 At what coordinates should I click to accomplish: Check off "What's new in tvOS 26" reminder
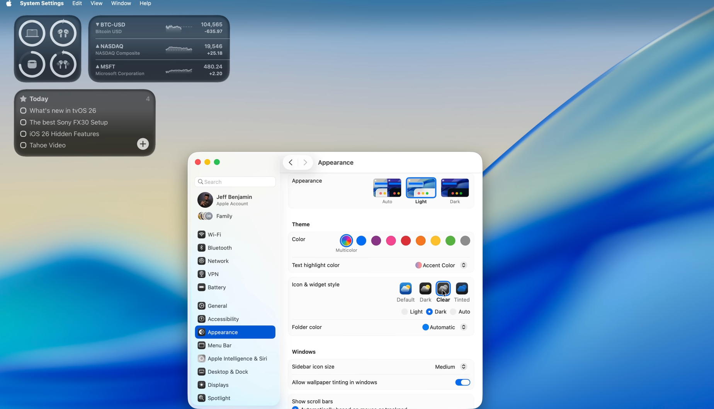[23, 111]
